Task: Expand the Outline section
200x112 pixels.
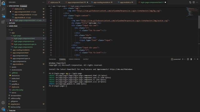Action: pos(12,23)
